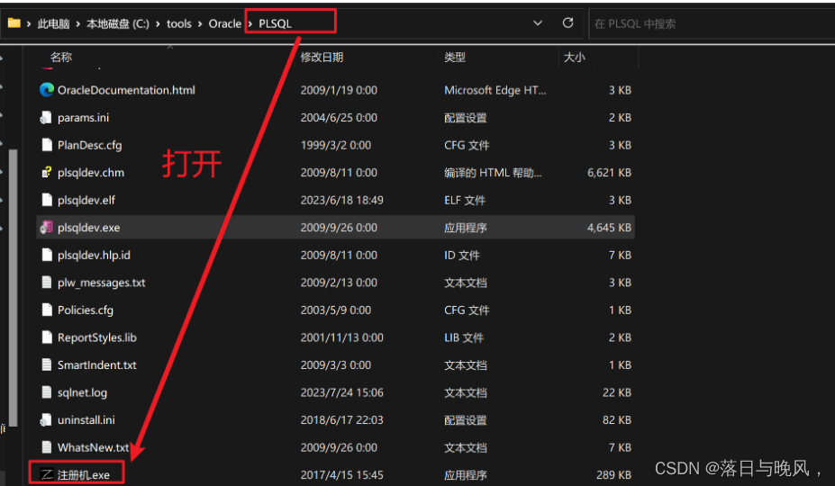
Task: Focus the 在 PLSQL 中搜索 search box
Action: (712, 24)
